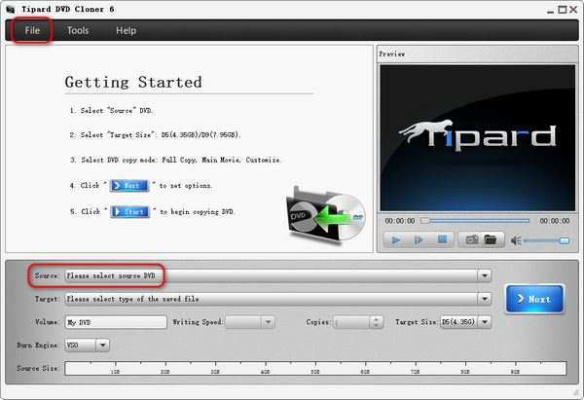This screenshot has height=400, width=584.
Task: Click step 3 text about DVD copy mode
Action: coord(176,160)
